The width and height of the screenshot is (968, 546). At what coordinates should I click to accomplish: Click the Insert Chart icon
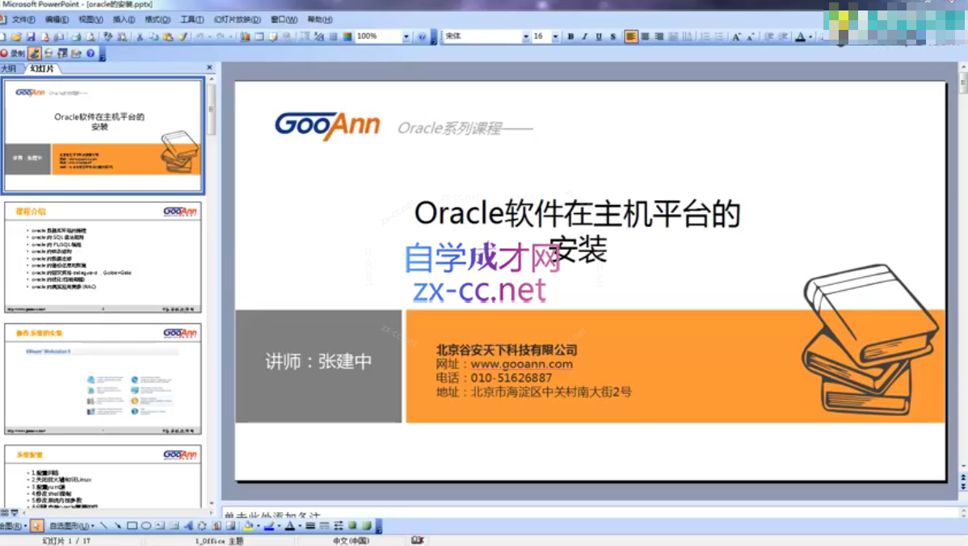(x=245, y=37)
